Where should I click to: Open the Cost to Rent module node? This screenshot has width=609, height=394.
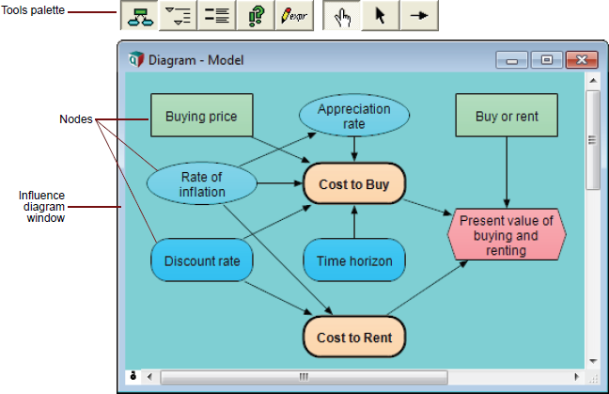click(353, 337)
